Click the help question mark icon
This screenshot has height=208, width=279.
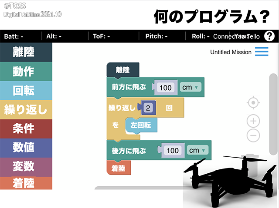coord(269,36)
